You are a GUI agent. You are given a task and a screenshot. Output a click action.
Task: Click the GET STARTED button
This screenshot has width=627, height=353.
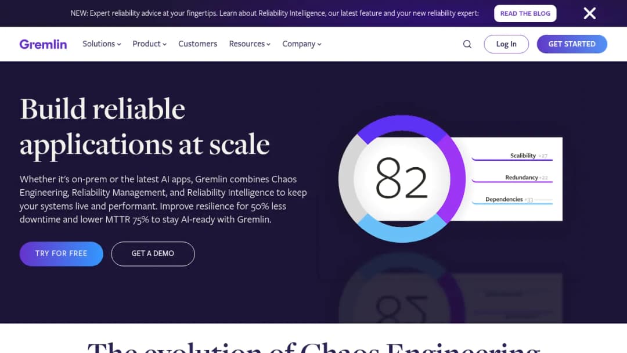[x=572, y=44]
